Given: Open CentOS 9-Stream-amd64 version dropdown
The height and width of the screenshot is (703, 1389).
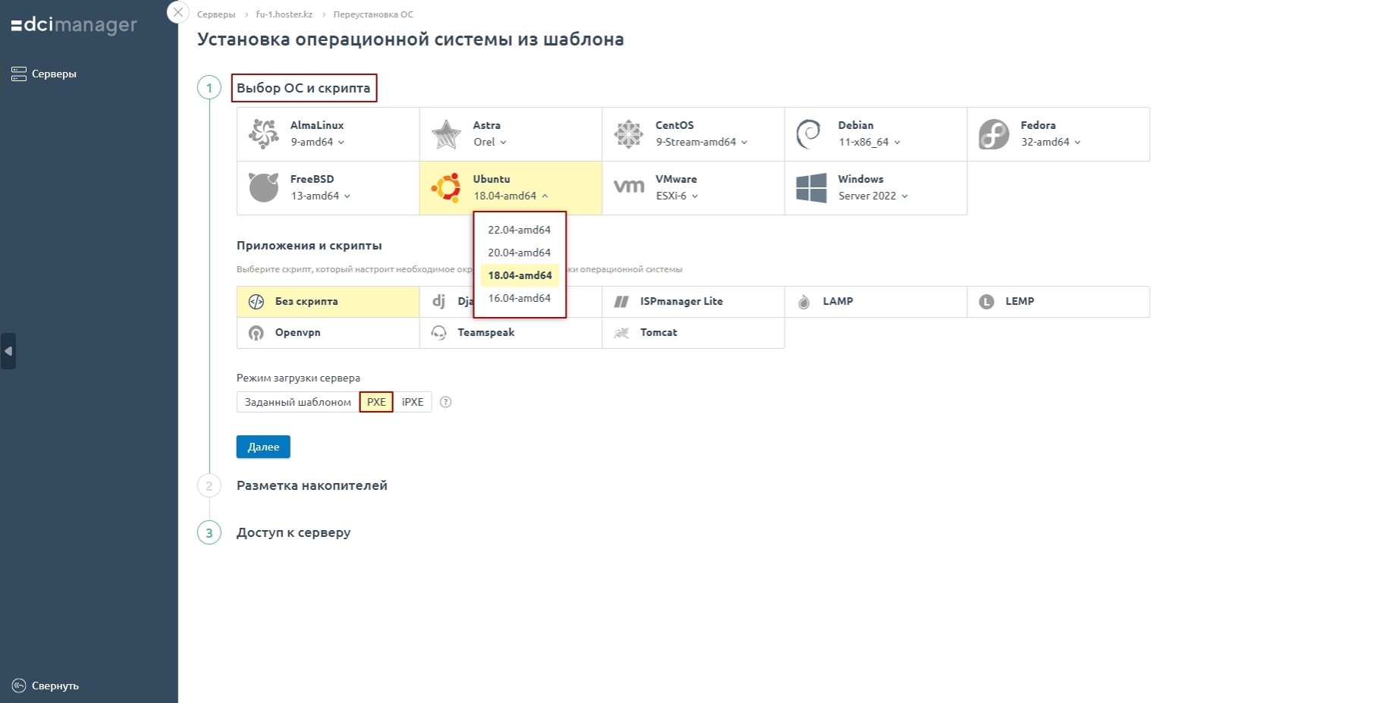Looking at the screenshot, I should (x=701, y=143).
